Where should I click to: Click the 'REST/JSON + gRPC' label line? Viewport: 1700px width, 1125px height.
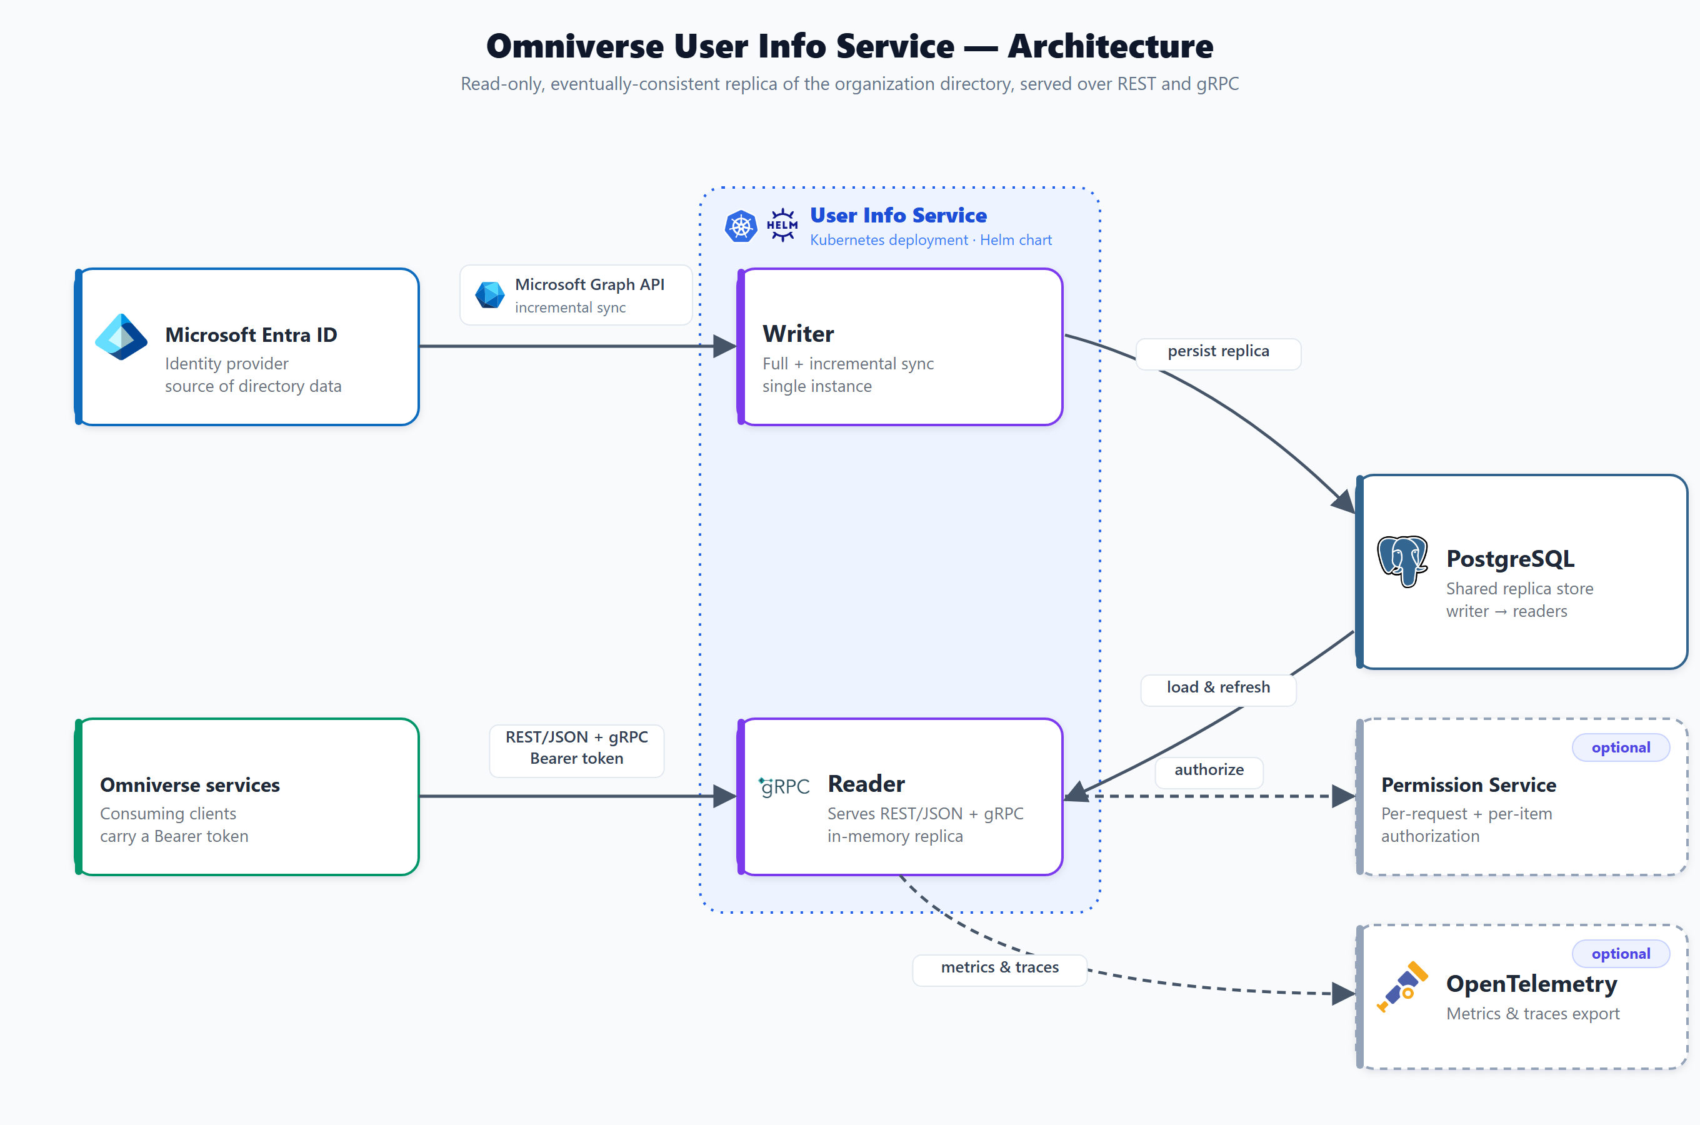click(576, 737)
